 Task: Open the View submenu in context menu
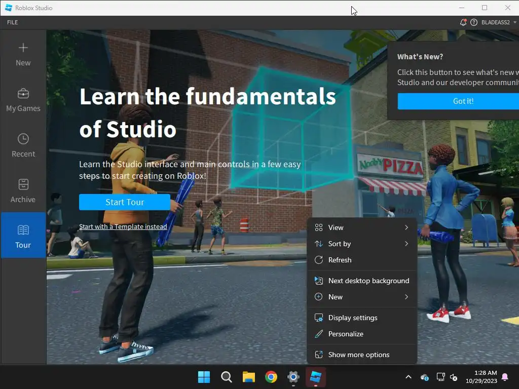(362, 227)
